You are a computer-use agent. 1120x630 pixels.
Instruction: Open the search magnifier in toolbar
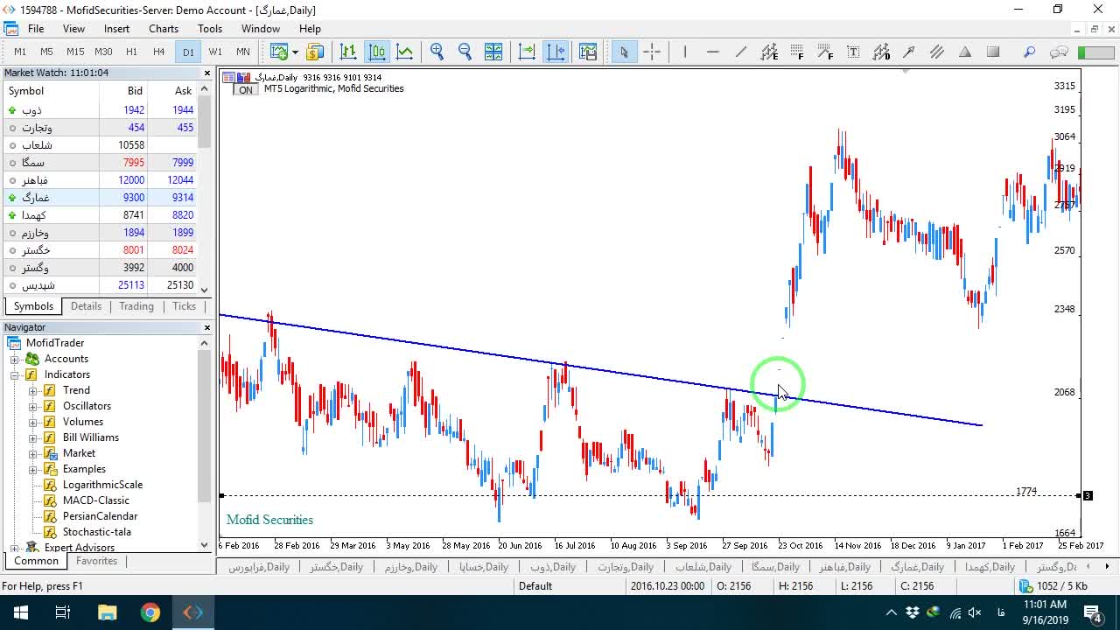click(x=1030, y=52)
